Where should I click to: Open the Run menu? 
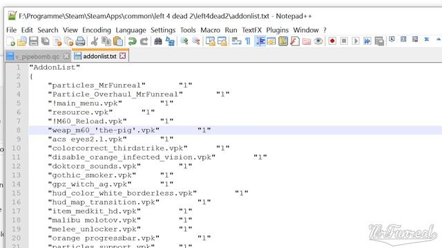231,30
